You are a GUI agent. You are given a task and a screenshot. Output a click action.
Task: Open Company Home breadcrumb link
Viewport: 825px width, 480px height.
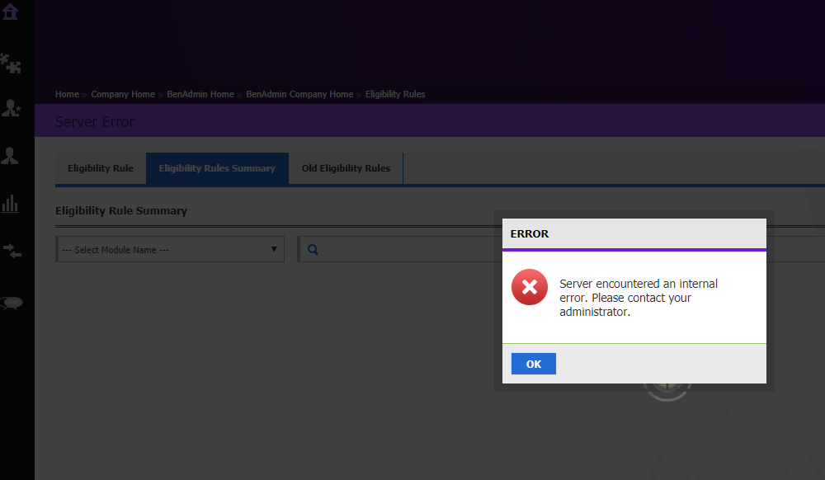click(123, 94)
